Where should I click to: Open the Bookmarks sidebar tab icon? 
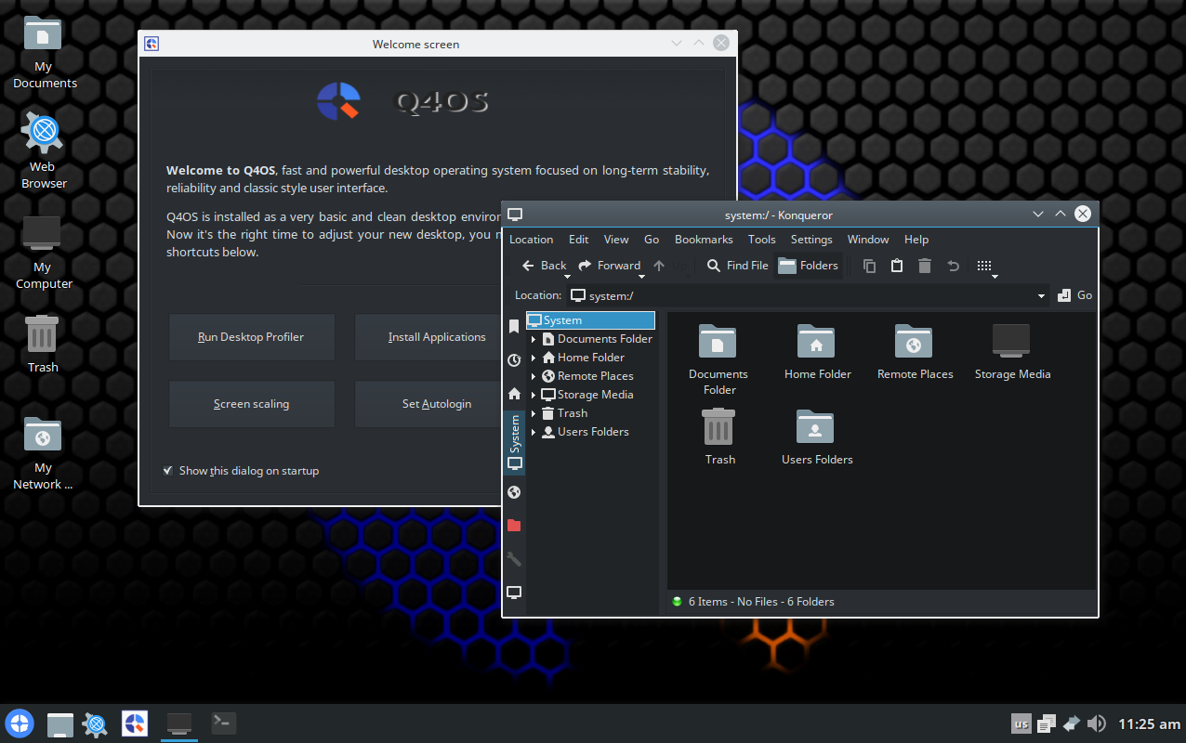click(x=514, y=327)
